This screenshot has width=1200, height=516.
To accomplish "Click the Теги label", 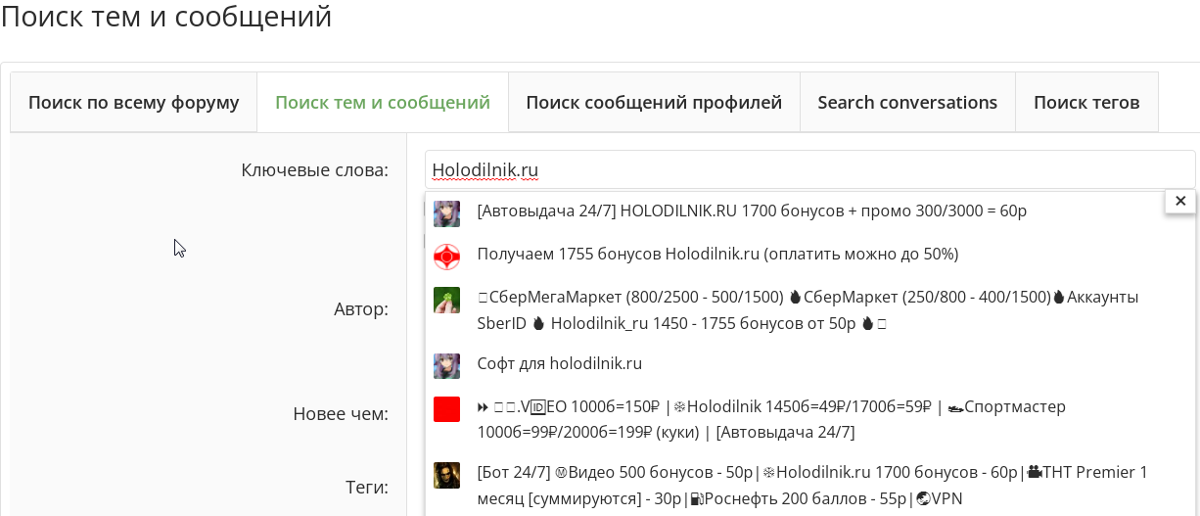I will [x=367, y=487].
